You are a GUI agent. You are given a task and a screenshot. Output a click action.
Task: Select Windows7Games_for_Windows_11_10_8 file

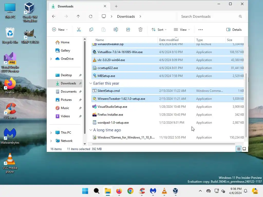point(167,137)
